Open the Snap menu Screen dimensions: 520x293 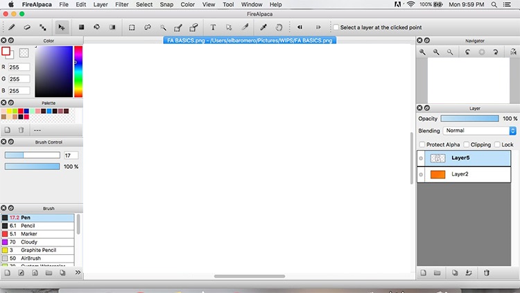[166, 4]
